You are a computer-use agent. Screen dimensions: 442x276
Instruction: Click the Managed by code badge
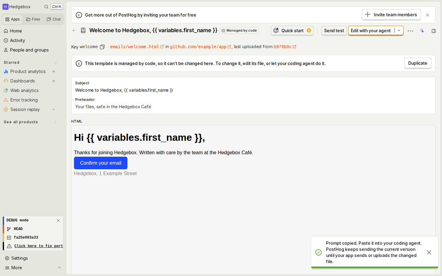[239, 30]
